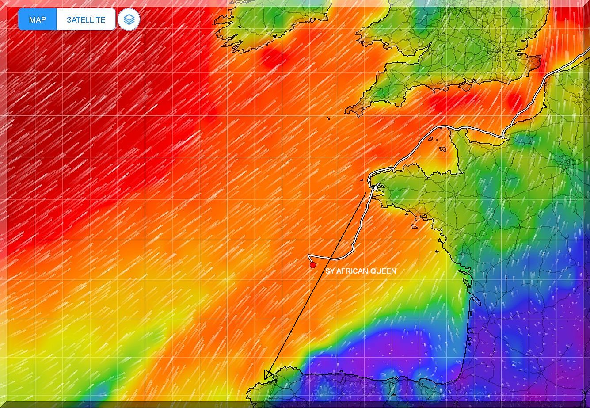Click the red wind hotspot south of Ireland
Viewport: 590px width, 408px height.
[272, 57]
